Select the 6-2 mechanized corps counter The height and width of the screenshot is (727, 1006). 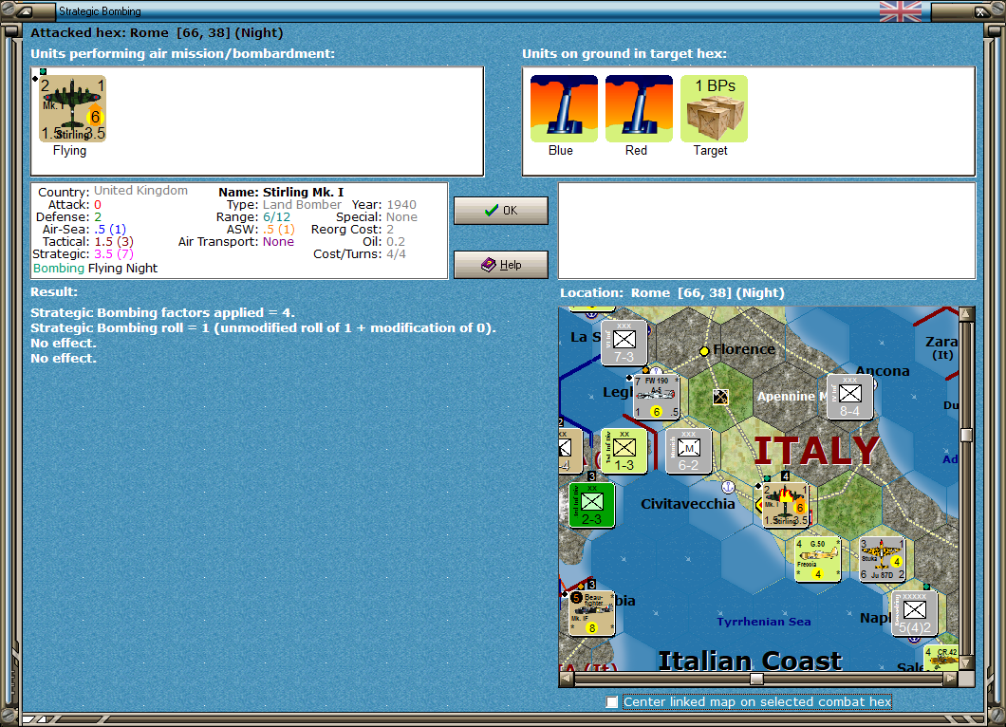(688, 451)
